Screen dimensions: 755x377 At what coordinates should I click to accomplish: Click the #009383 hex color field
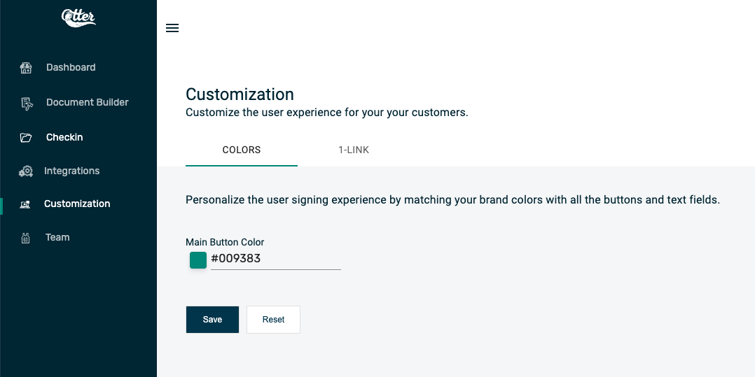point(276,259)
